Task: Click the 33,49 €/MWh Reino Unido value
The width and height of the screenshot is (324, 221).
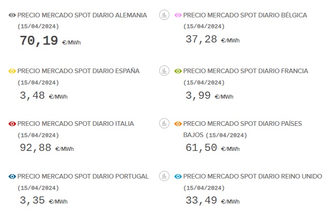Action: [x=212, y=201]
